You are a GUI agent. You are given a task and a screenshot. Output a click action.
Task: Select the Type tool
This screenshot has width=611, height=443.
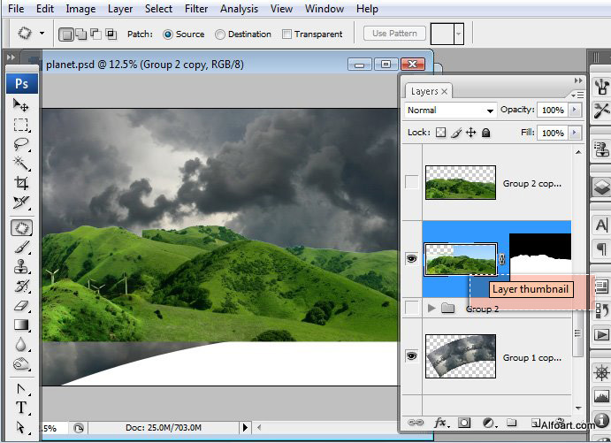(21, 408)
